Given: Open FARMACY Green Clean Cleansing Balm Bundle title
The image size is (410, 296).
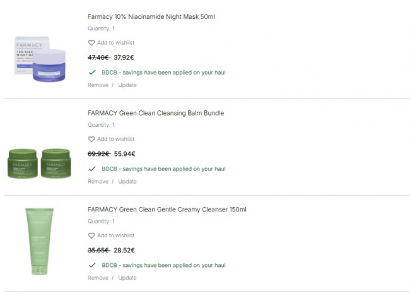Looking at the screenshot, I should click(156, 114).
